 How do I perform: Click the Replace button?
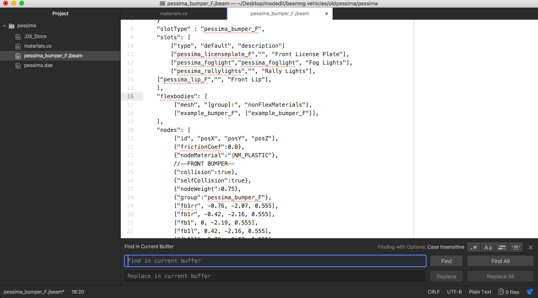point(446,276)
